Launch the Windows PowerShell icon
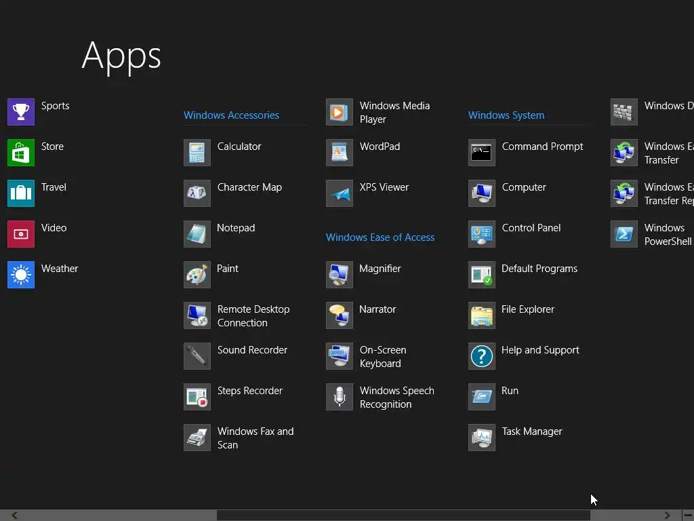The image size is (694, 521). tap(624, 234)
